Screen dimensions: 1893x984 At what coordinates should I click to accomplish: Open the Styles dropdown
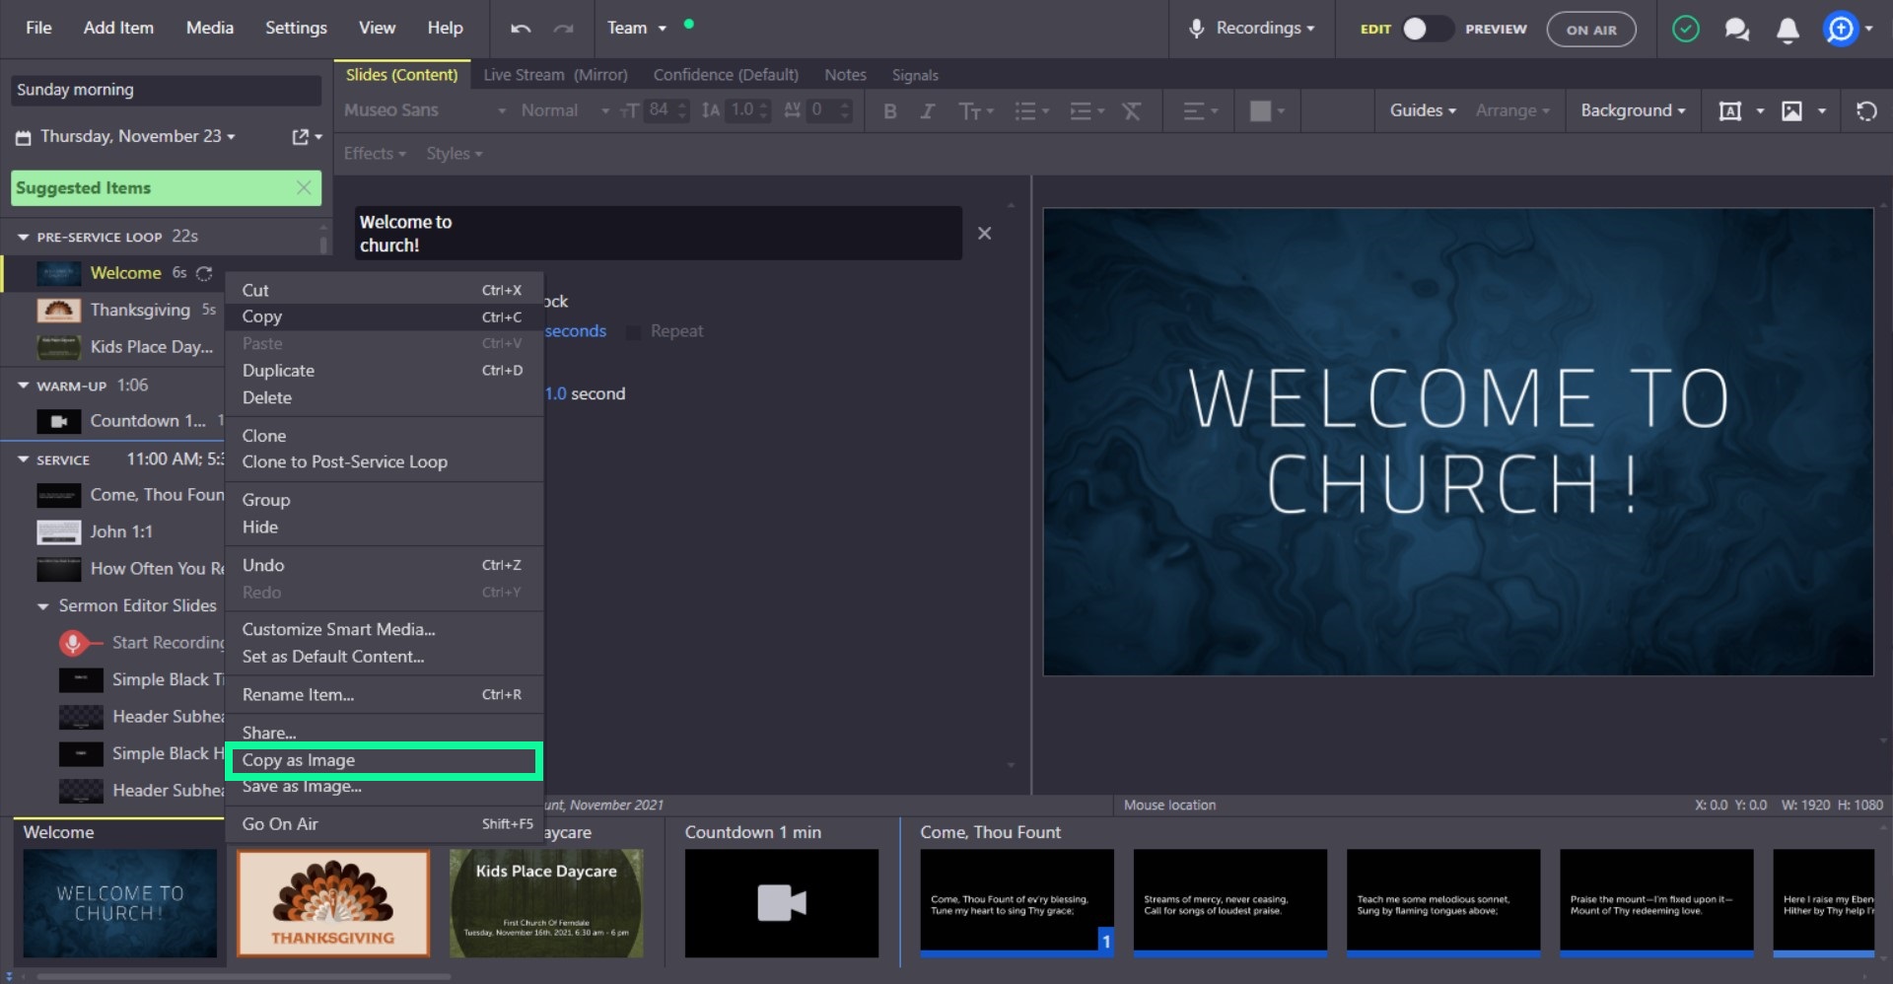click(454, 154)
